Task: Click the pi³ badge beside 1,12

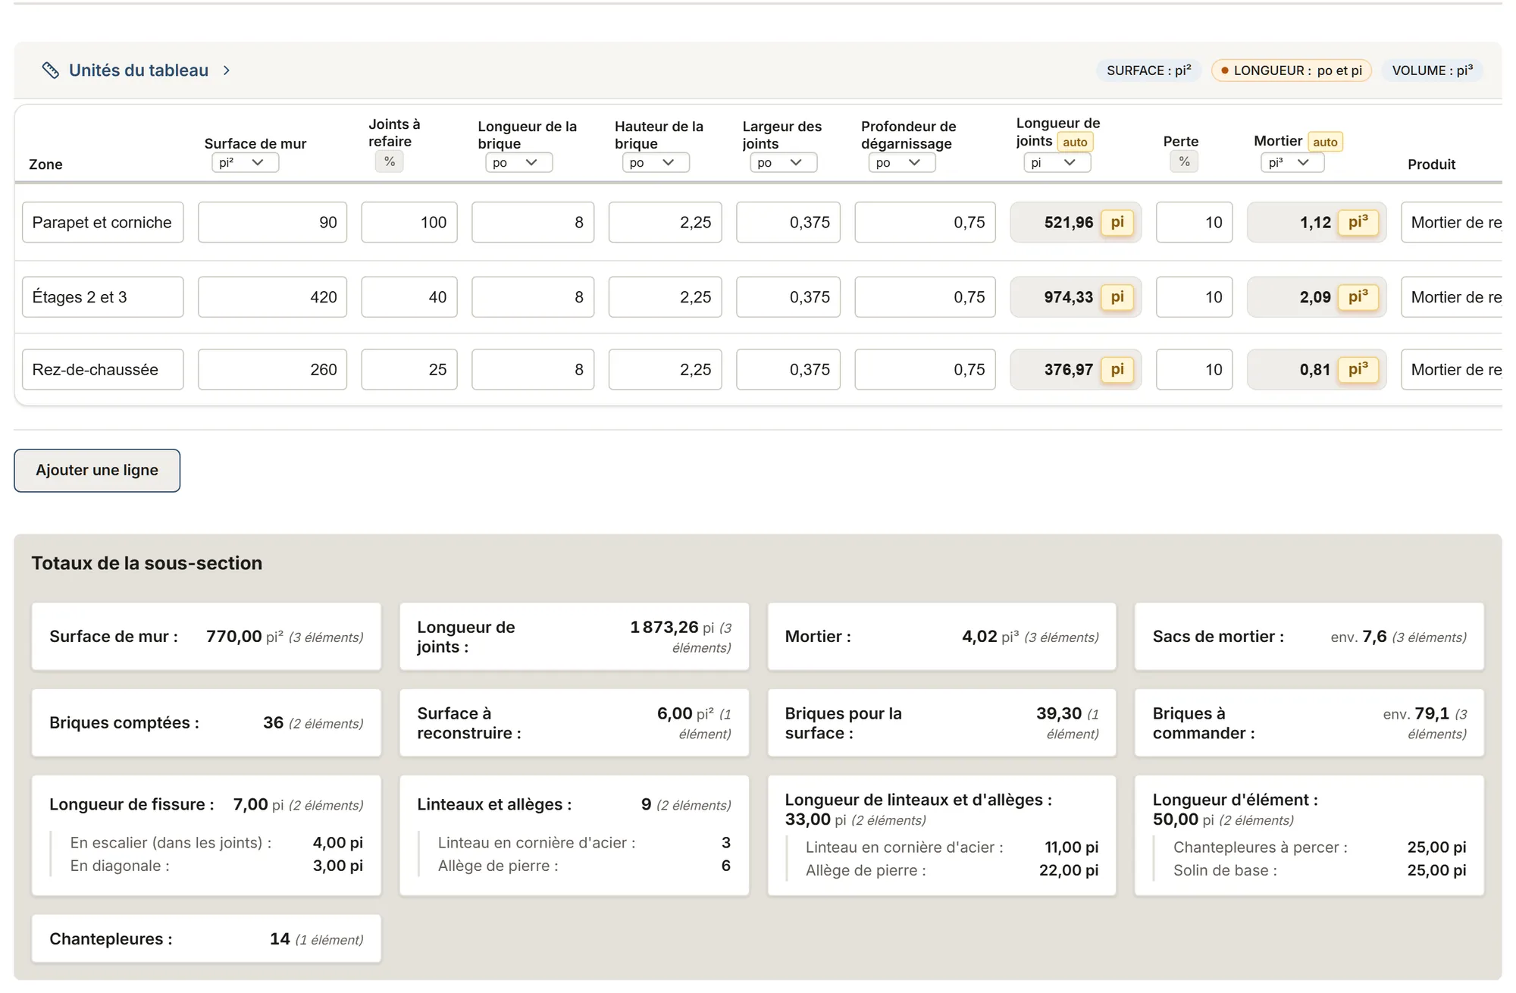Action: tap(1358, 222)
